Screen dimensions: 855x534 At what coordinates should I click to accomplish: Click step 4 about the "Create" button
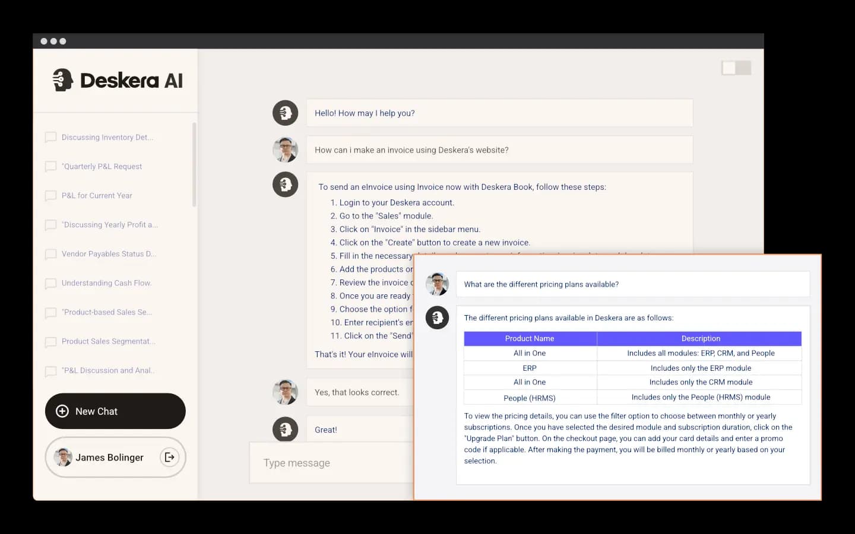click(430, 243)
